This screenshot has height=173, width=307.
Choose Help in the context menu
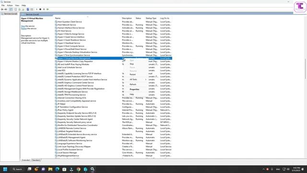click(x=132, y=94)
